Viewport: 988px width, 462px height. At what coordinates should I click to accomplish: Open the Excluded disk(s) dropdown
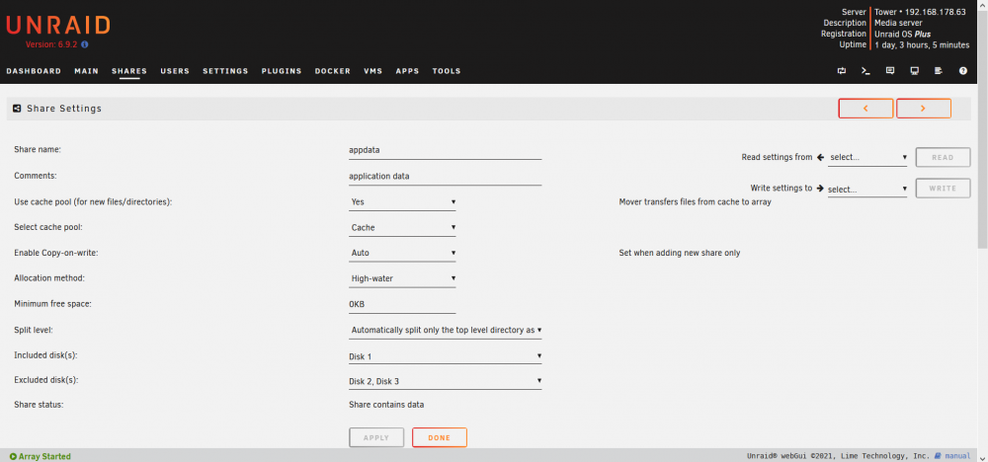pos(446,381)
